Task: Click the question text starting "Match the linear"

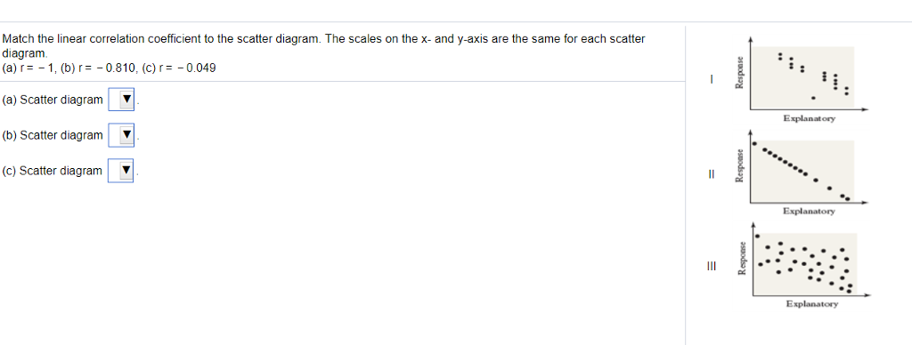Action: pyautogui.click(x=323, y=46)
